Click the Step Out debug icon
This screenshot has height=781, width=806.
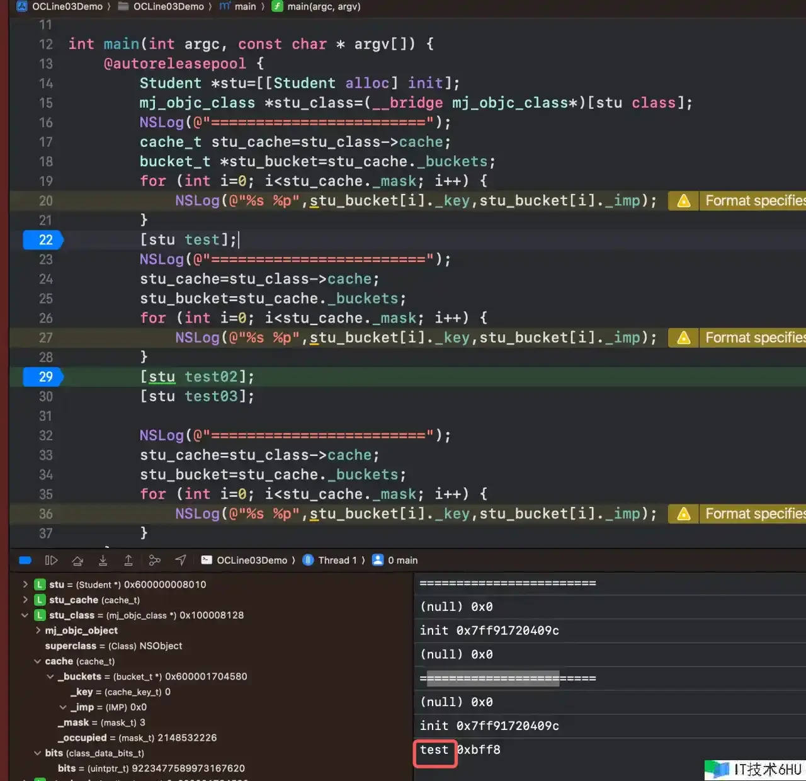click(x=128, y=561)
